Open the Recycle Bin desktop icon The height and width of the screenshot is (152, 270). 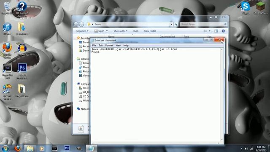[x=7, y=8]
